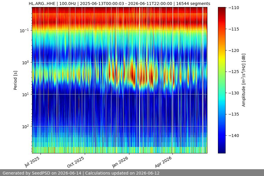Click the −115 colorbar tick label

coord(234,29)
